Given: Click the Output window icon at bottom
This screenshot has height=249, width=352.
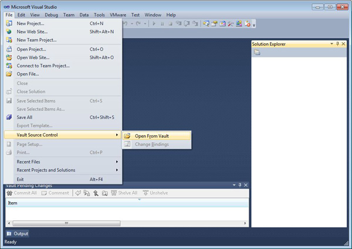Looking at the screenshot, I should coord(9,234).
